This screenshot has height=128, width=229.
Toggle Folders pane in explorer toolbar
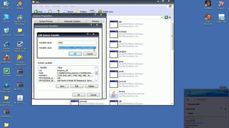(x=81, y=12)
